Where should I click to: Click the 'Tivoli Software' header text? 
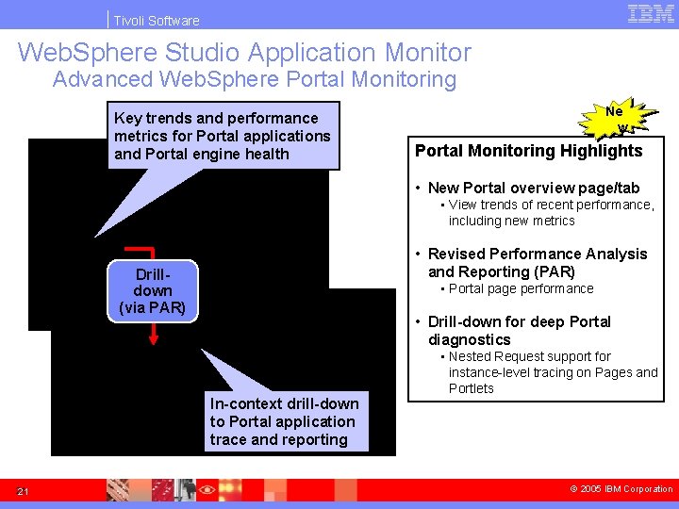click(157, 21)
